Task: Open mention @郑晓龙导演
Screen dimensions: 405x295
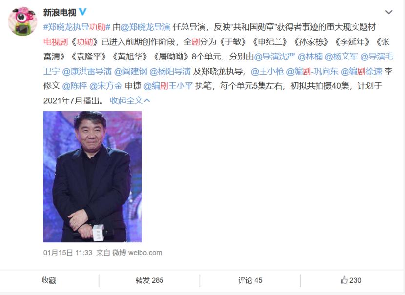Action: tap(145, 27)
